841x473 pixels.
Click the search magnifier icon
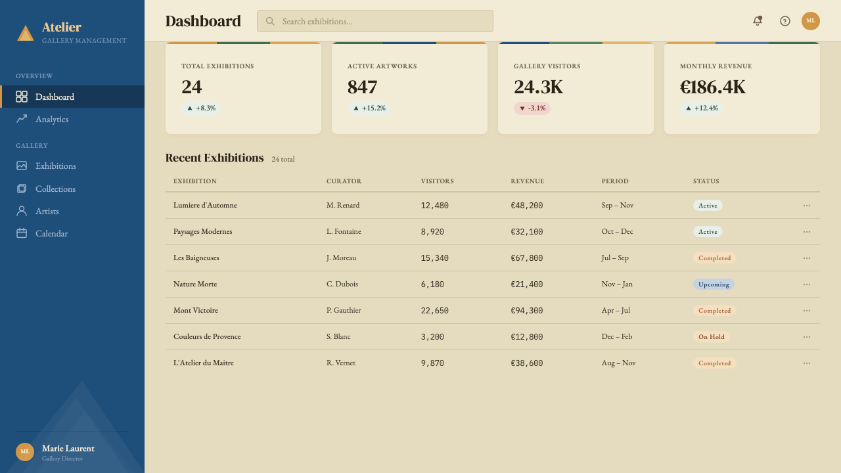[x=270, y=21]
